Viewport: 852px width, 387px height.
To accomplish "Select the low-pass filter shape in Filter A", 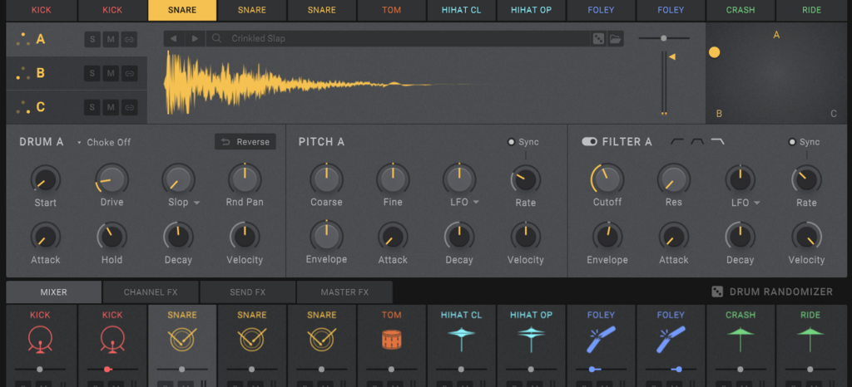I will [717, 141].
